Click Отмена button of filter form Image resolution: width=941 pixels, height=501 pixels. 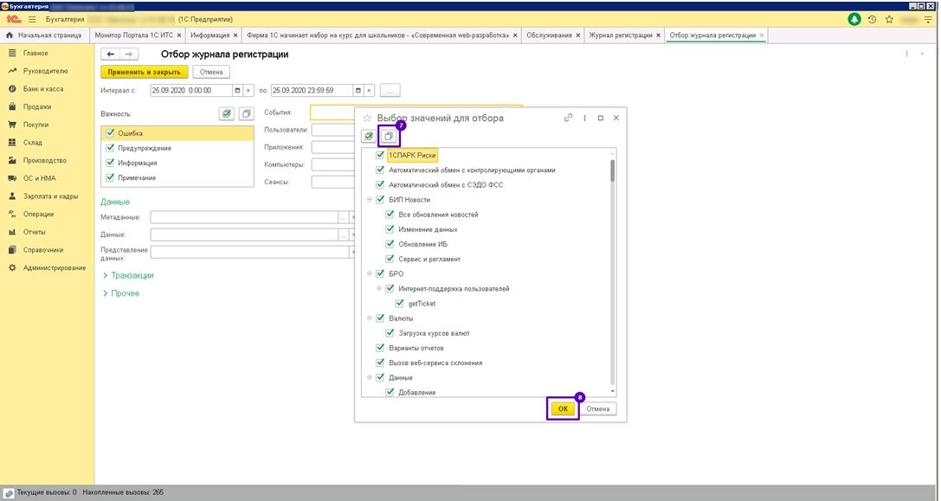point(211,72)
